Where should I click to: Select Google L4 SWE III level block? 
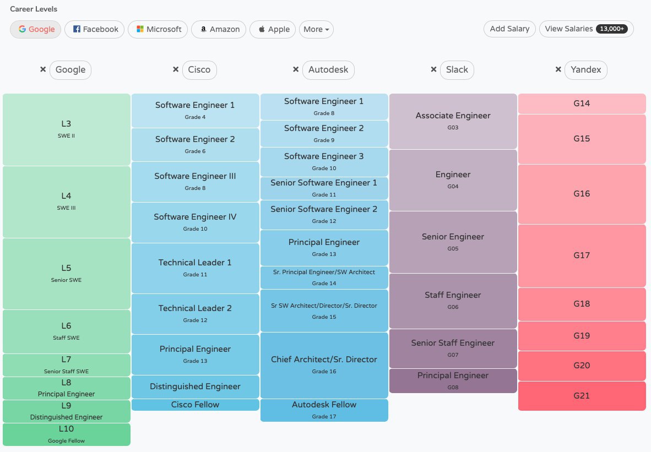point(67,202)
